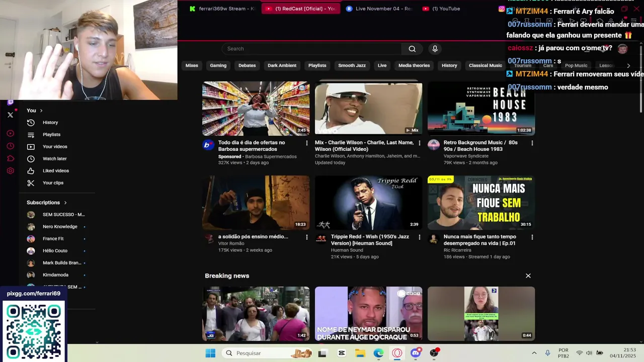
Task: Open Your videos icon in sidebar
Action: 31,147
